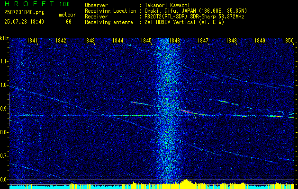Click the 2el-HB9CV antenna description

184,22
